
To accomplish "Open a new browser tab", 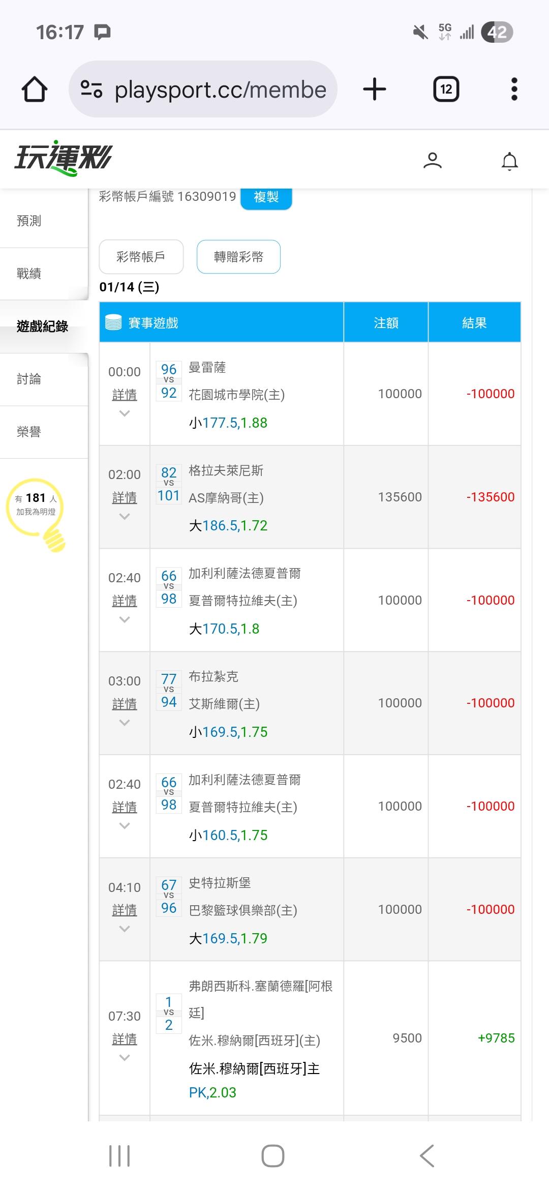I will pos(375,90).
